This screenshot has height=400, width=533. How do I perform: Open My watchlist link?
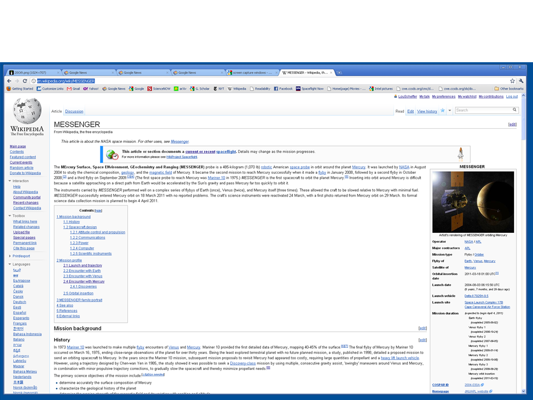467,97
